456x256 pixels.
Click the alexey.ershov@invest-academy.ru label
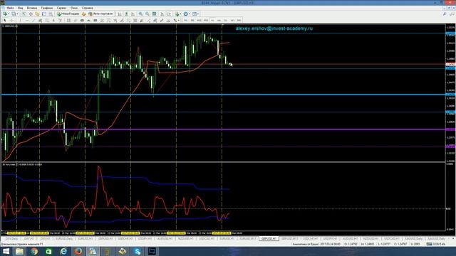click(274, 28)
